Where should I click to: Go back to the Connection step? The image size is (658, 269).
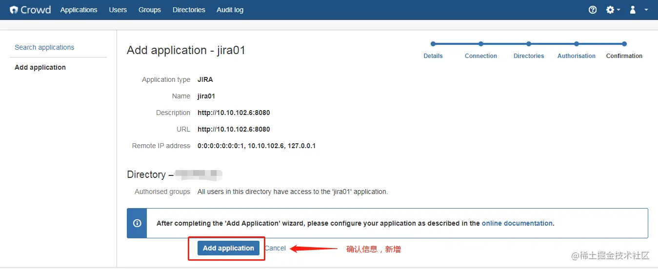pos(481,56)
